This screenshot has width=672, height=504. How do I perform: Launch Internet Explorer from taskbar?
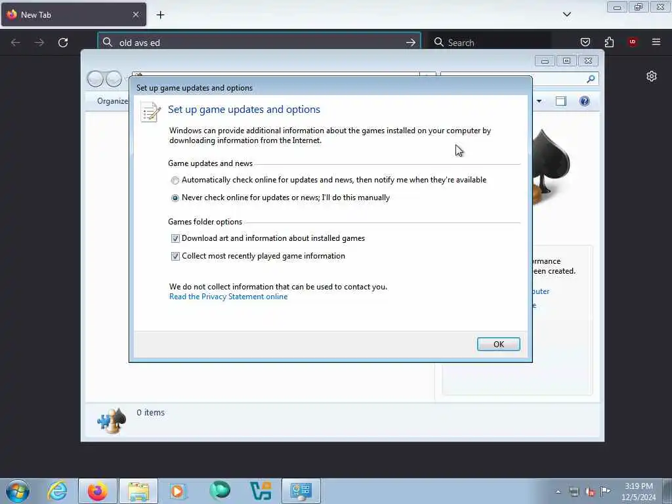tap(58, 491)
